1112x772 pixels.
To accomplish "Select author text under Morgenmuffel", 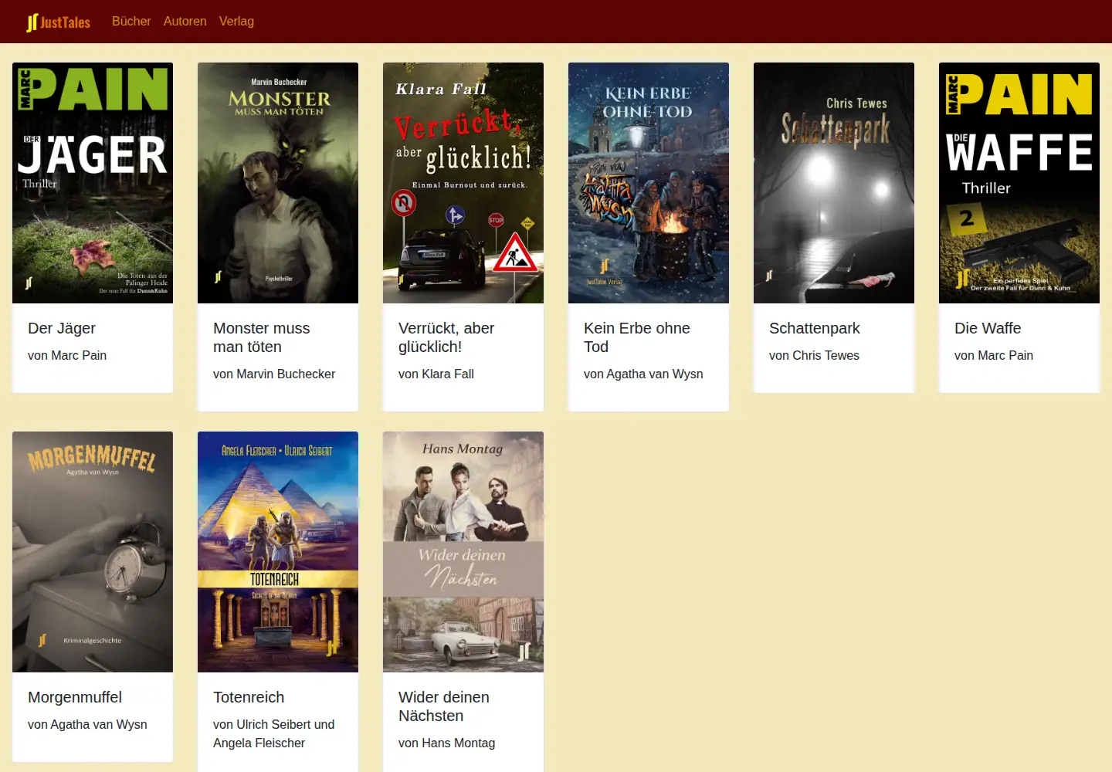I will coord(87,724).
